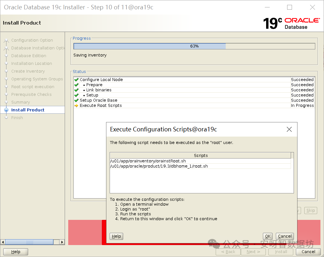Click the Skip button
The width and height of the screenshot is (324, 257).
pos(310,211)
